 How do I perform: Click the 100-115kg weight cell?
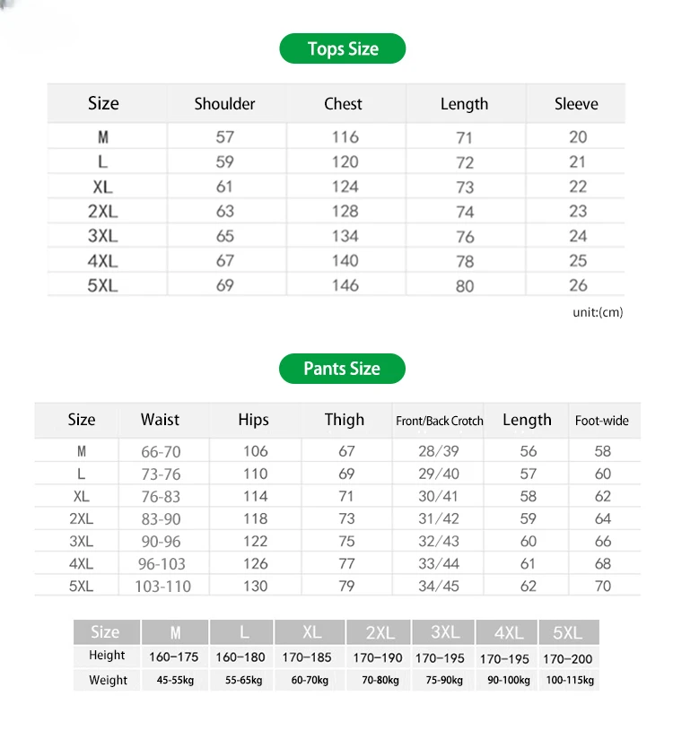point(570,680)
